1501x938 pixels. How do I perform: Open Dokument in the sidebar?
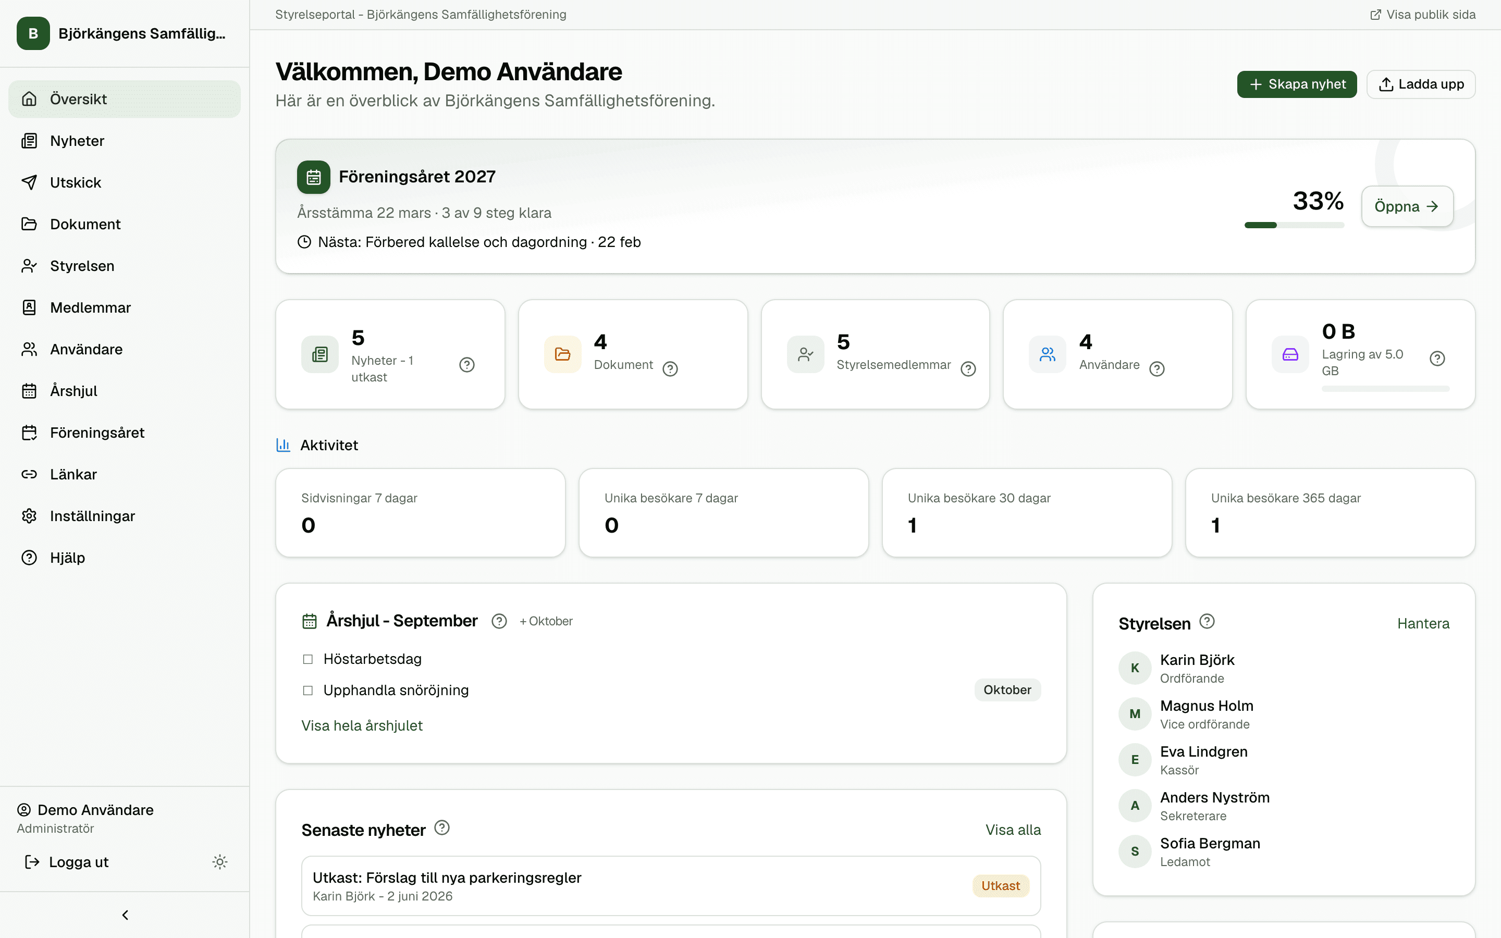pyautogui.click(x=124, y=224)
